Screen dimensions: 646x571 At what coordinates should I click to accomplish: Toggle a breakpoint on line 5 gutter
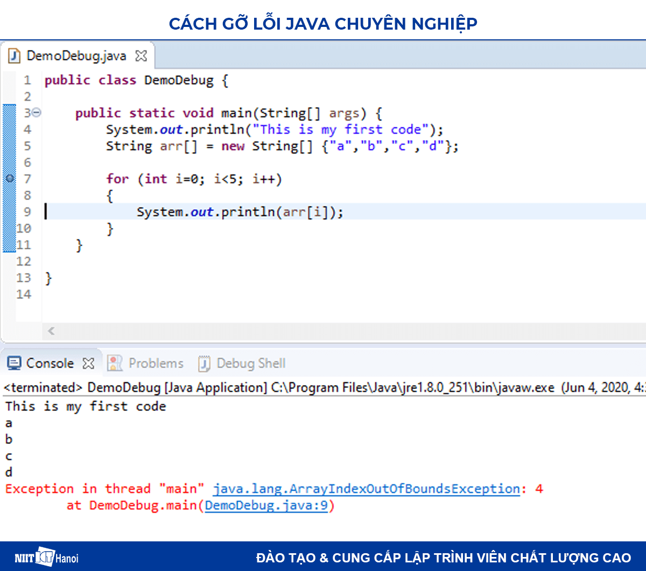point(9,145)
